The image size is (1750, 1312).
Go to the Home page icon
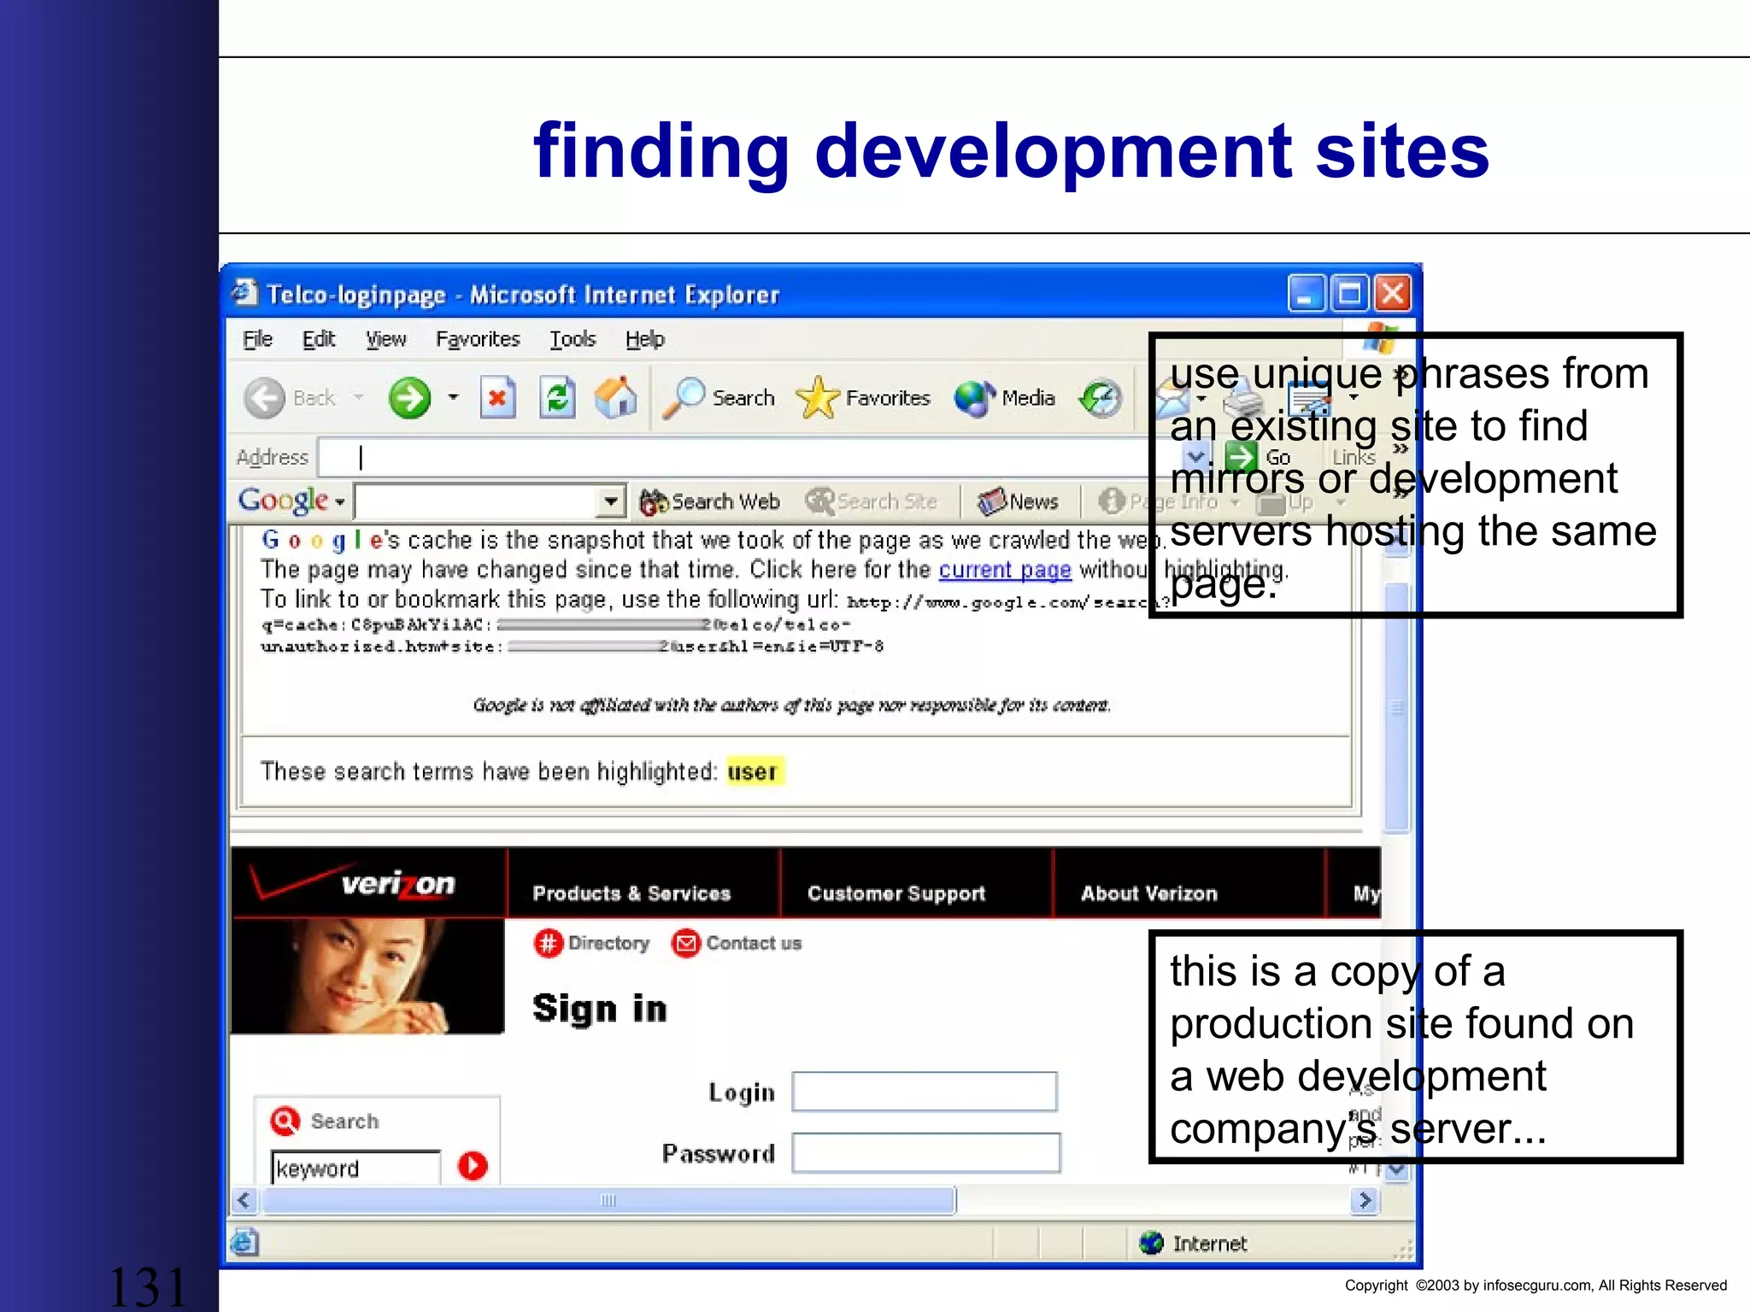pos(616,397)
